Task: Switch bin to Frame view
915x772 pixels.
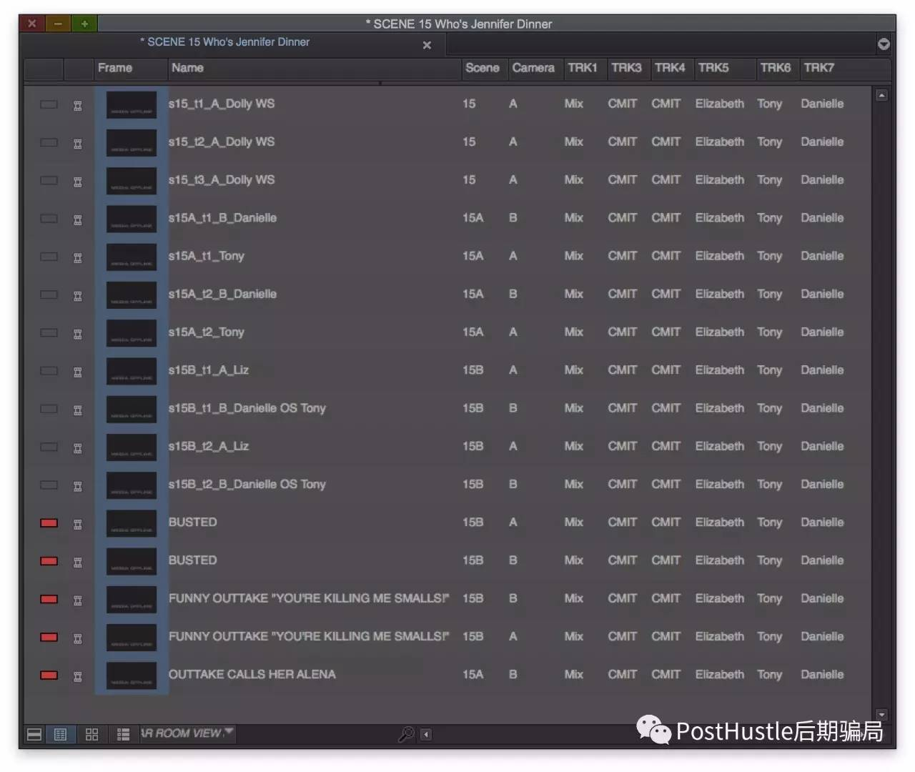Action: pyautogui.click(x=91, y=734)
